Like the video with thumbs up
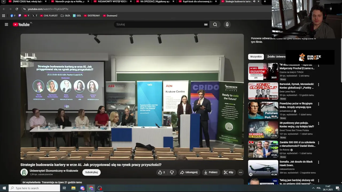Viewport: 342px width, 192px height. (x=161, y=172)
